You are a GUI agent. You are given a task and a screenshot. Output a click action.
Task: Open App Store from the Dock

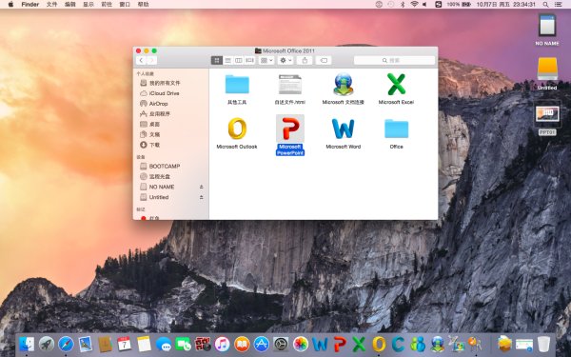click(261, 344)
